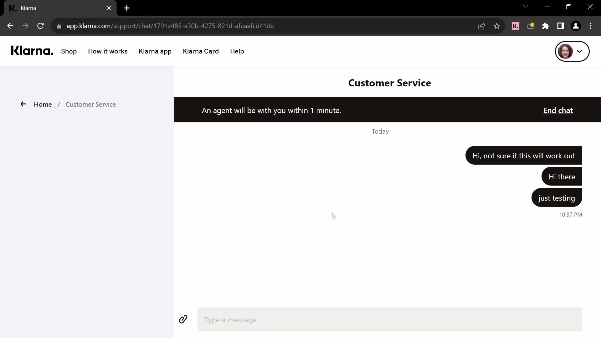
Task: Expand the user account avatar dropdown
Action: (x=572, y=51)
